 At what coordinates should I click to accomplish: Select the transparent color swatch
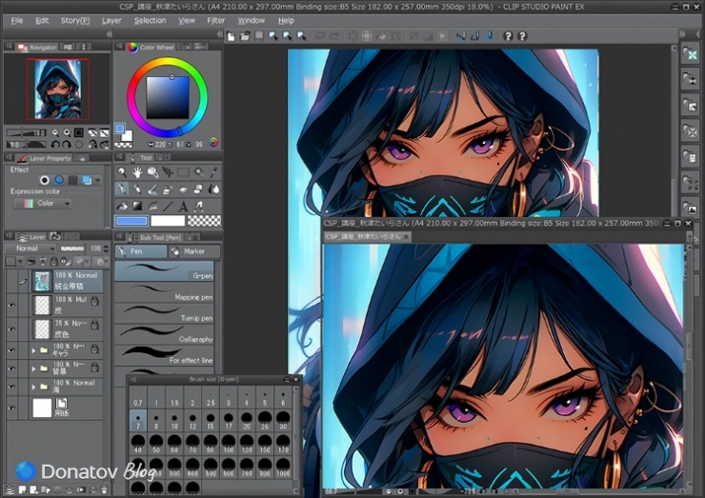[x=204, y=221]
